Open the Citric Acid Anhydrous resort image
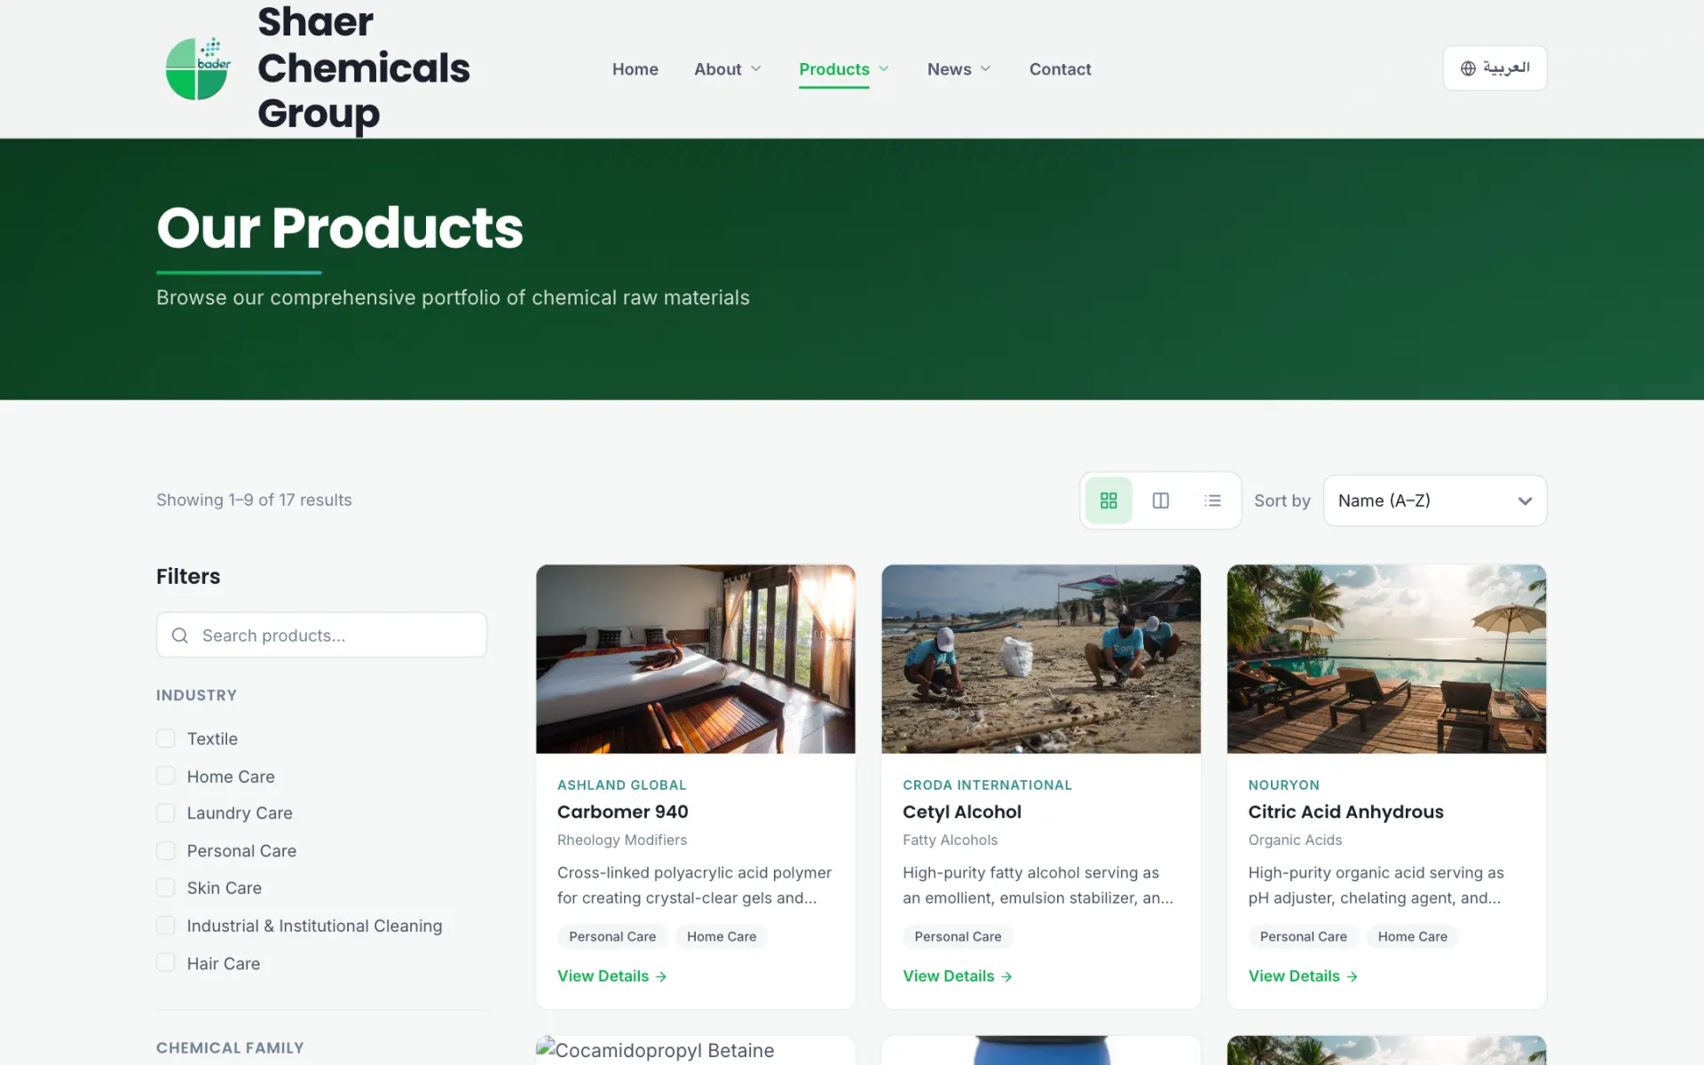The height and width of the screenshot is (1065, 1704). pyautogui.click(x=1386, y=659)
